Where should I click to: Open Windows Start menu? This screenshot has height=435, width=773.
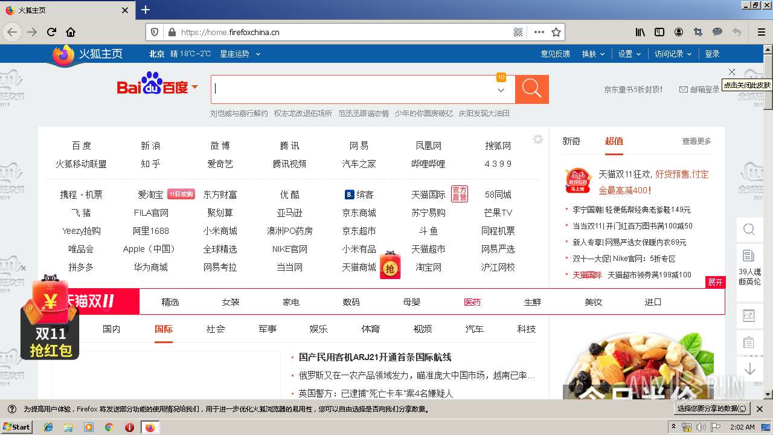[17, 427]
